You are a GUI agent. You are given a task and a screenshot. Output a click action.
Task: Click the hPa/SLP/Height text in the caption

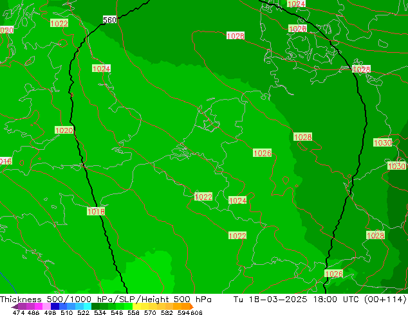point(133,300)
